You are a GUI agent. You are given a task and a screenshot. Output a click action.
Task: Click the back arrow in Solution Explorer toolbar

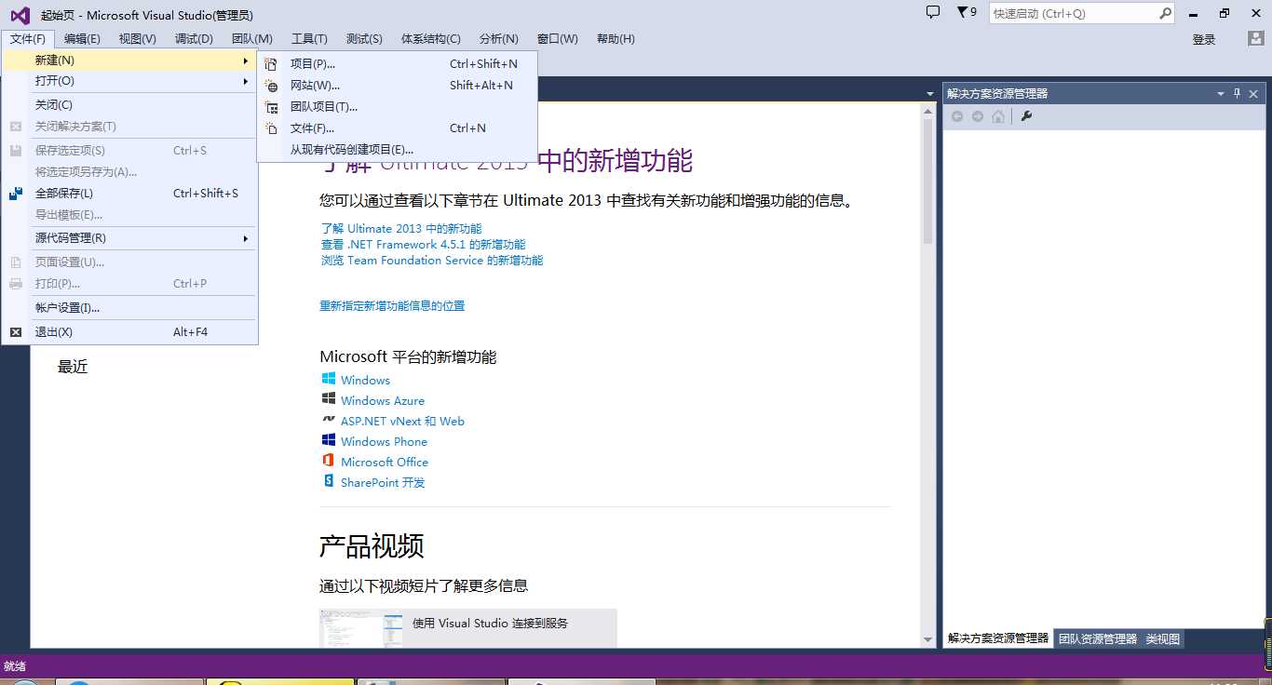pos(957,116)
